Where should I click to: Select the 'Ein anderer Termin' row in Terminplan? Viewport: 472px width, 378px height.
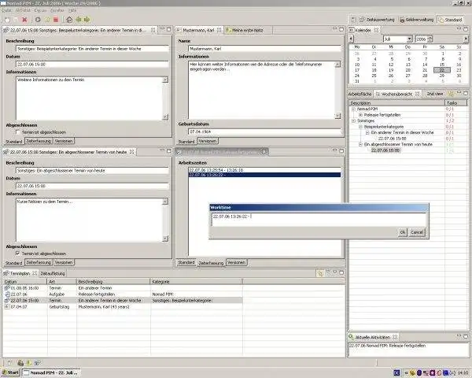pyautogui.click(x=123, y=288)
